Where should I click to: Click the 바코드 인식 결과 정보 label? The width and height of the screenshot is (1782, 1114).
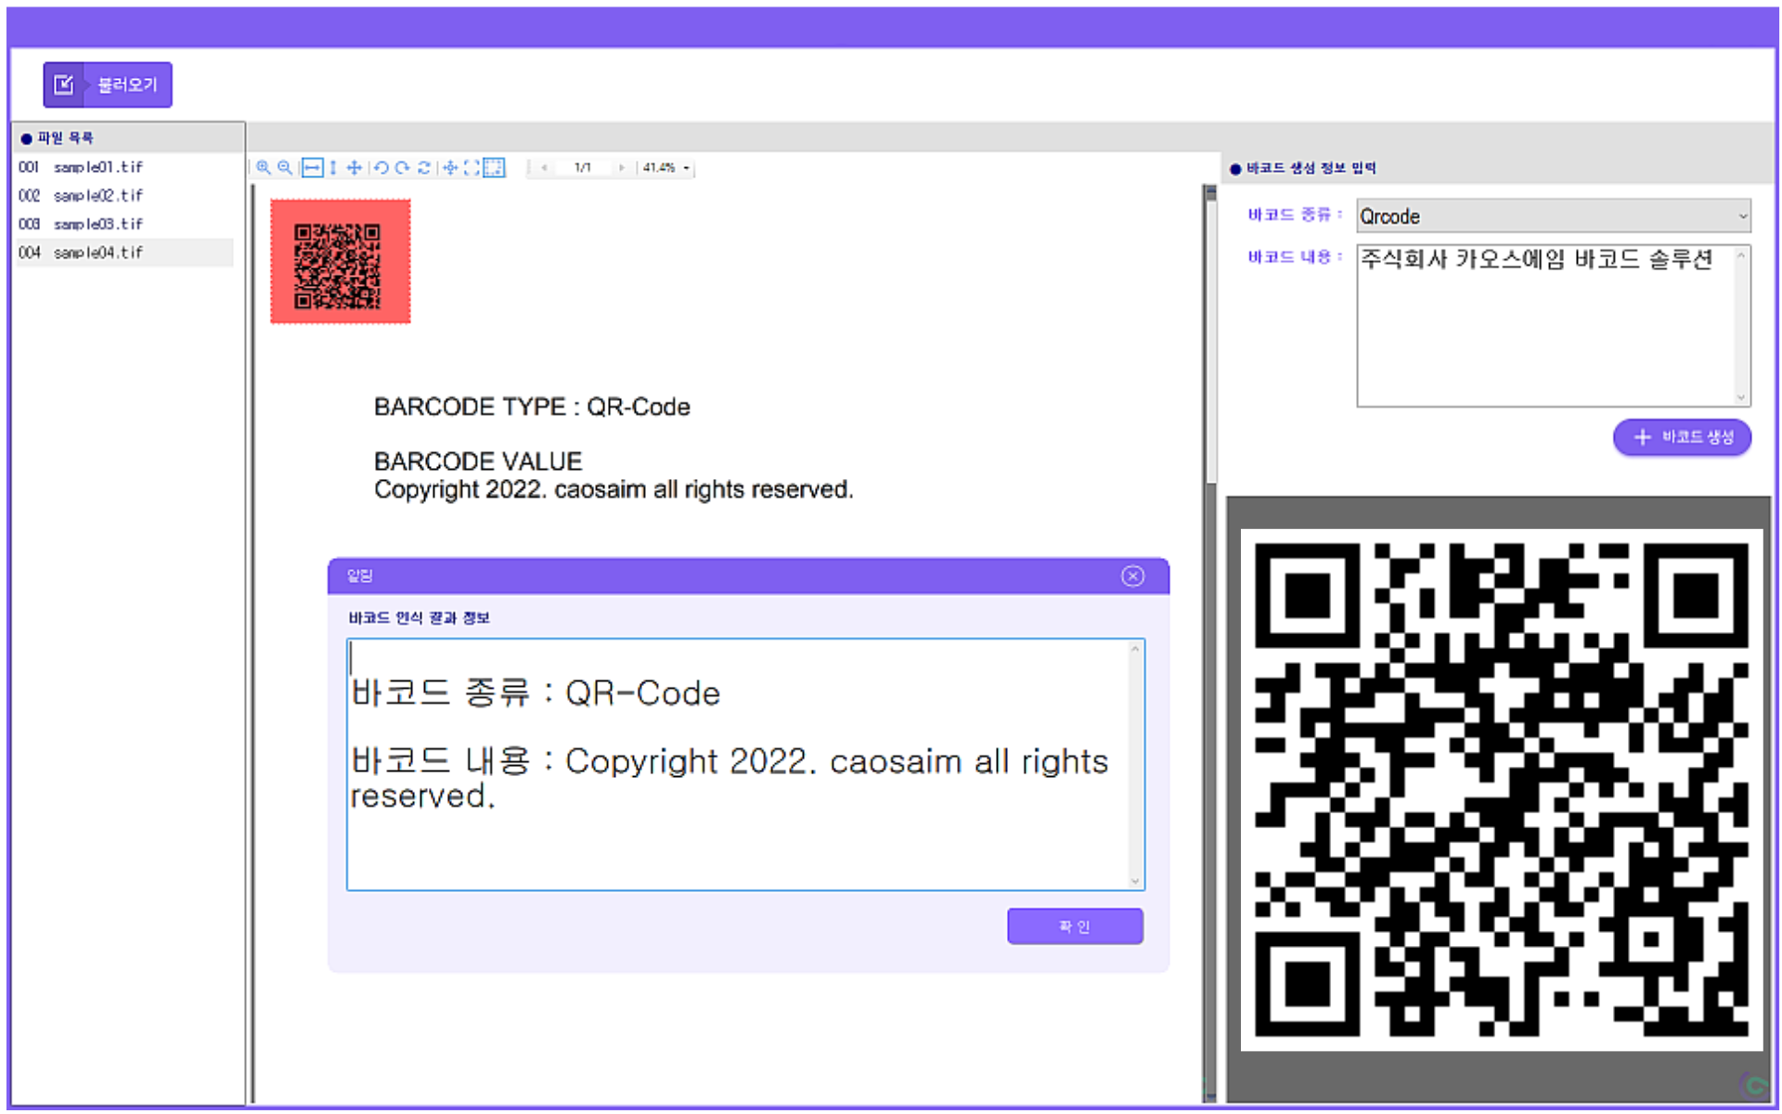click(419, 618)
